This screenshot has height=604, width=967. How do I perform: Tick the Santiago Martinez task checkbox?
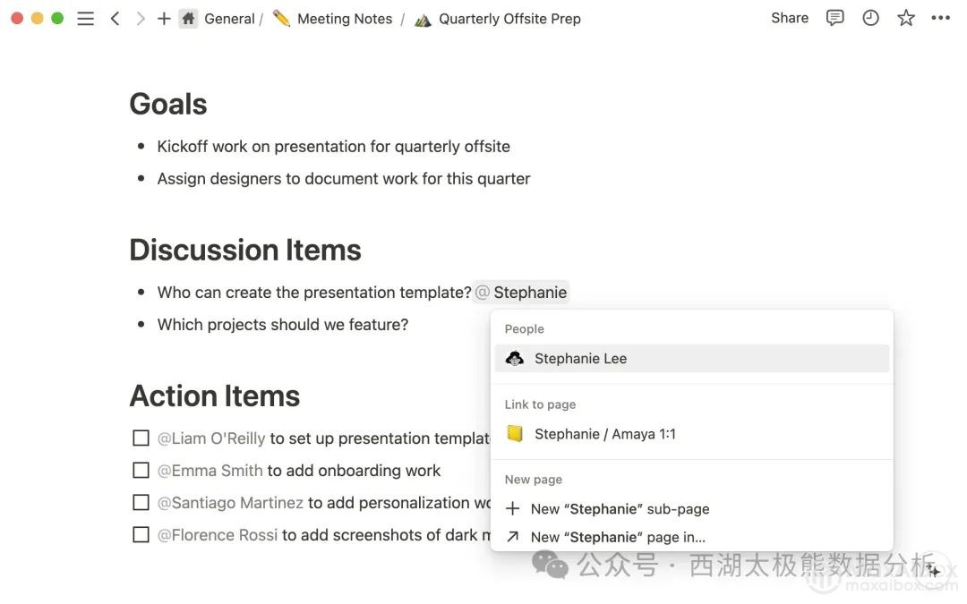tap(141, 503)
